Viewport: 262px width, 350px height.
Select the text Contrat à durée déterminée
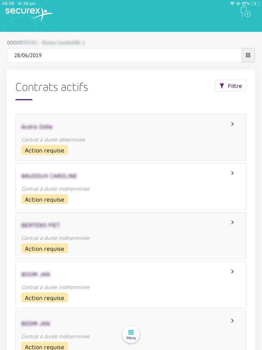(x=53, y=140)
